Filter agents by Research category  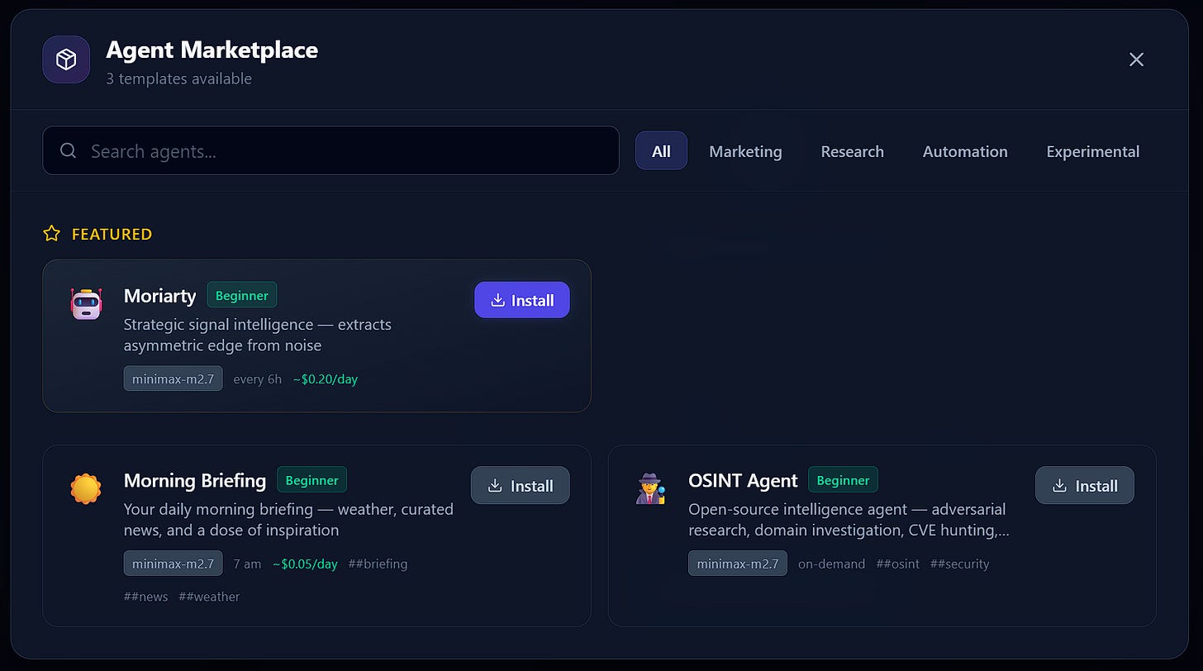[852, 151]
